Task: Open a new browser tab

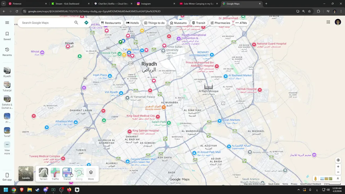Action: tap(266, 4)
